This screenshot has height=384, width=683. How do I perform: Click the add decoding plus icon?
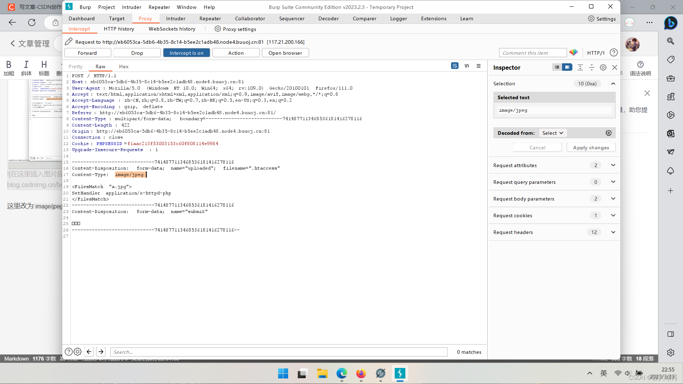pyautogui.click(x=609, y=133)
